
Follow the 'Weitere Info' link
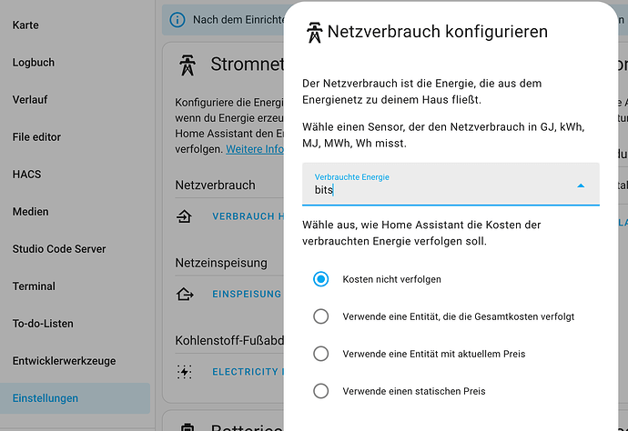click(x=255, y=149)
